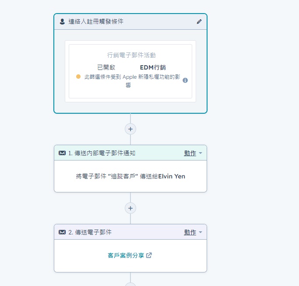Image resolution: width=299 pixels, height=286 pixels.
Task: Click the caret arrow beside 動作 in step 1
Action: click(x=200, y=153)
